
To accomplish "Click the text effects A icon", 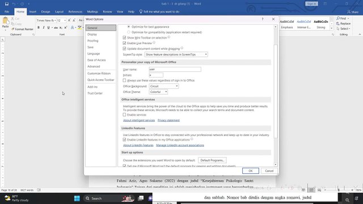I will [x=72, y=28].
